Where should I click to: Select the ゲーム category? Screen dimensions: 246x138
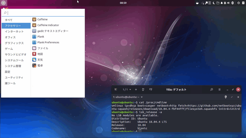pyautogui.click(x=16, y=49)
